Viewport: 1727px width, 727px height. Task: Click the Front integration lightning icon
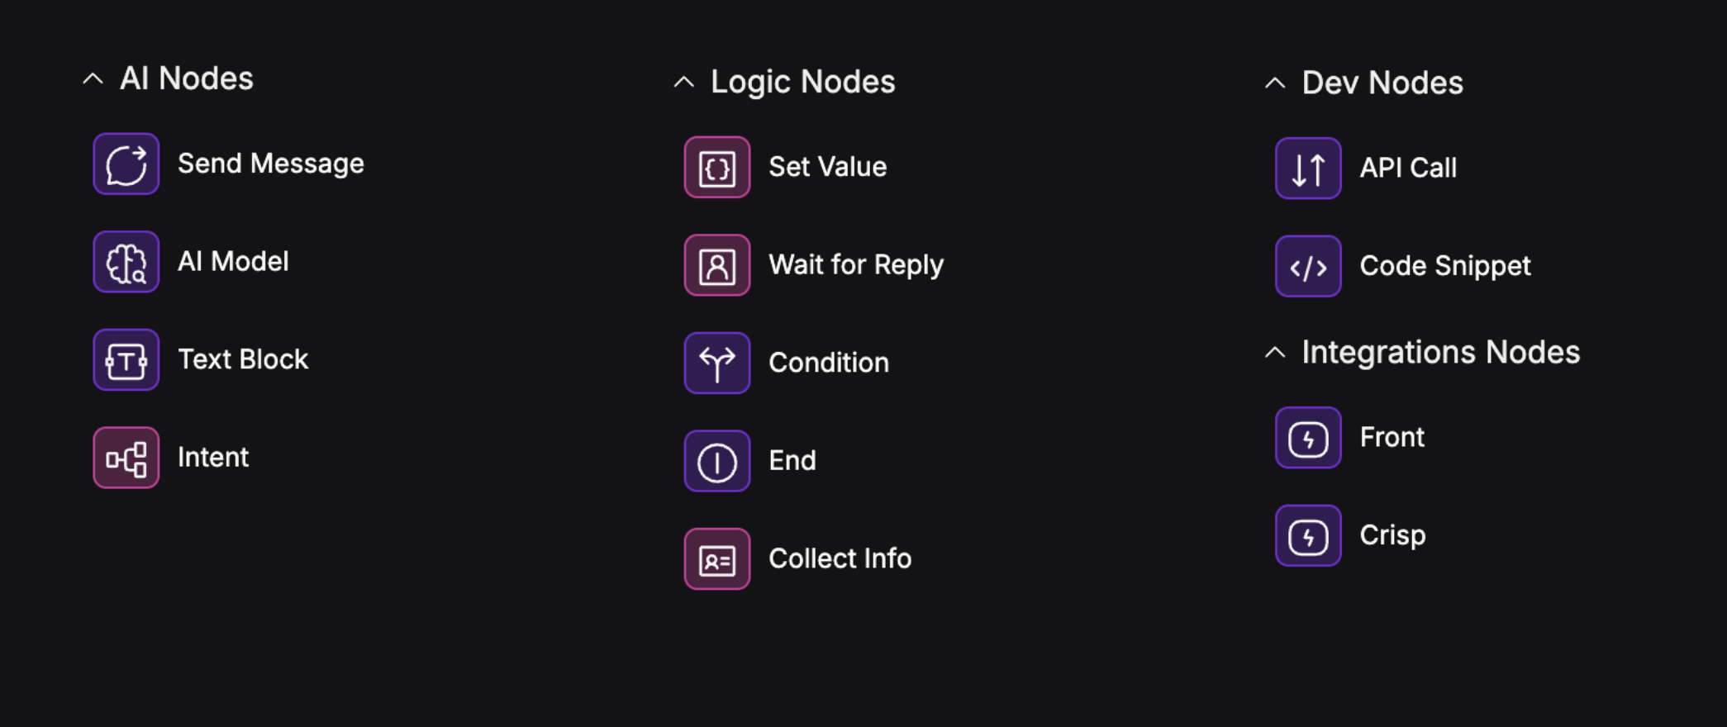point(1307,437)
